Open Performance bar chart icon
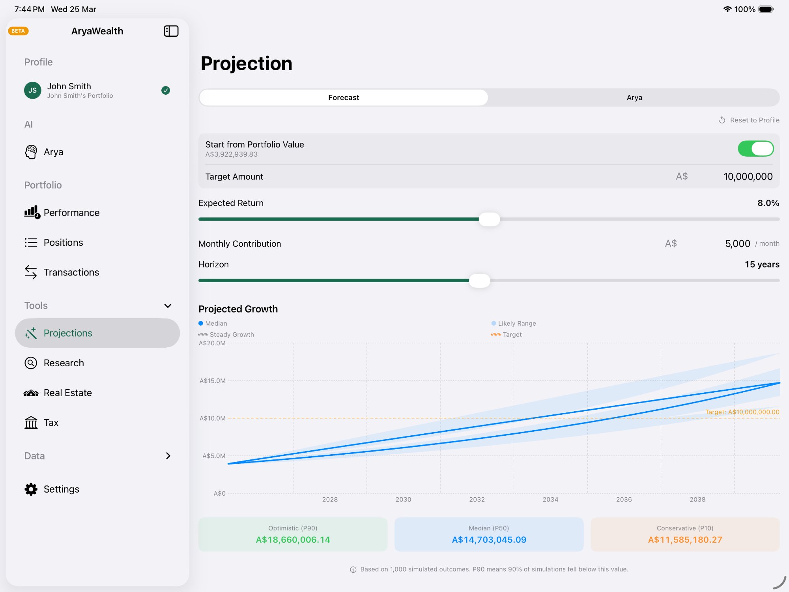 point(32,212)
